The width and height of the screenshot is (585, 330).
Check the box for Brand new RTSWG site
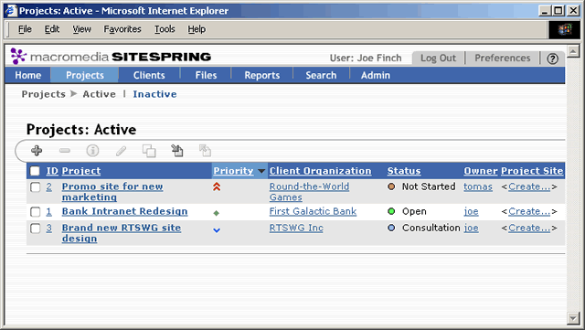click(x=35, y=229)
